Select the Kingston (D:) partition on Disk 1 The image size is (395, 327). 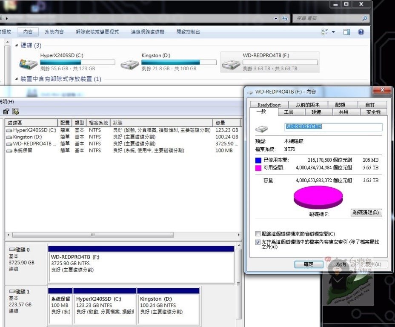[168, 306]
